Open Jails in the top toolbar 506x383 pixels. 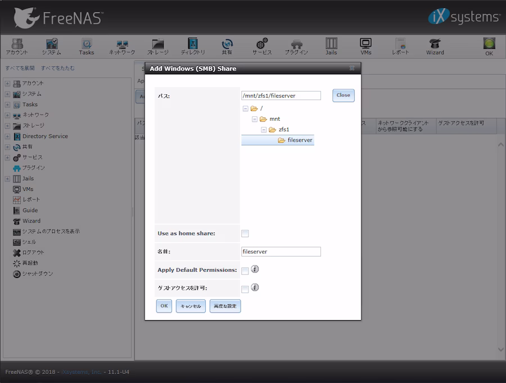click(x=331, y=47)
